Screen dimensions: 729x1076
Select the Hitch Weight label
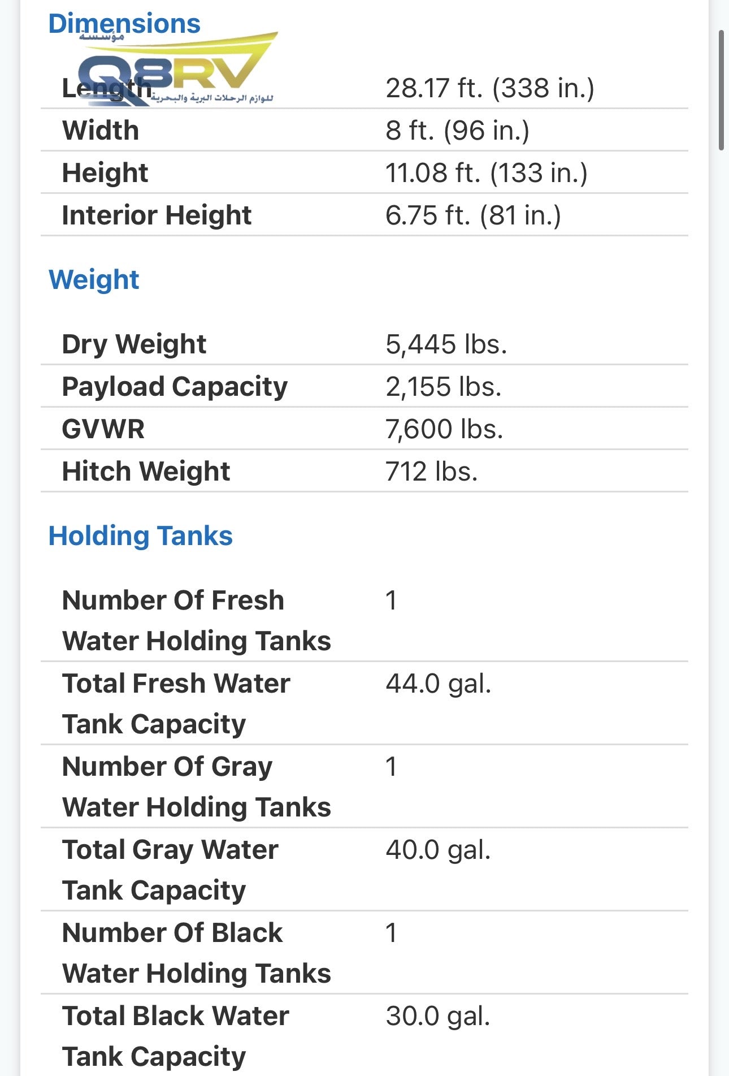click(x=146, y=472)
